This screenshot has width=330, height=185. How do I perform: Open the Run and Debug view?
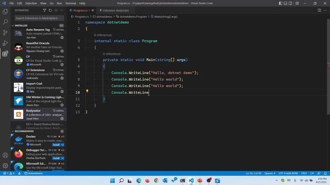(x=5, y=43)
